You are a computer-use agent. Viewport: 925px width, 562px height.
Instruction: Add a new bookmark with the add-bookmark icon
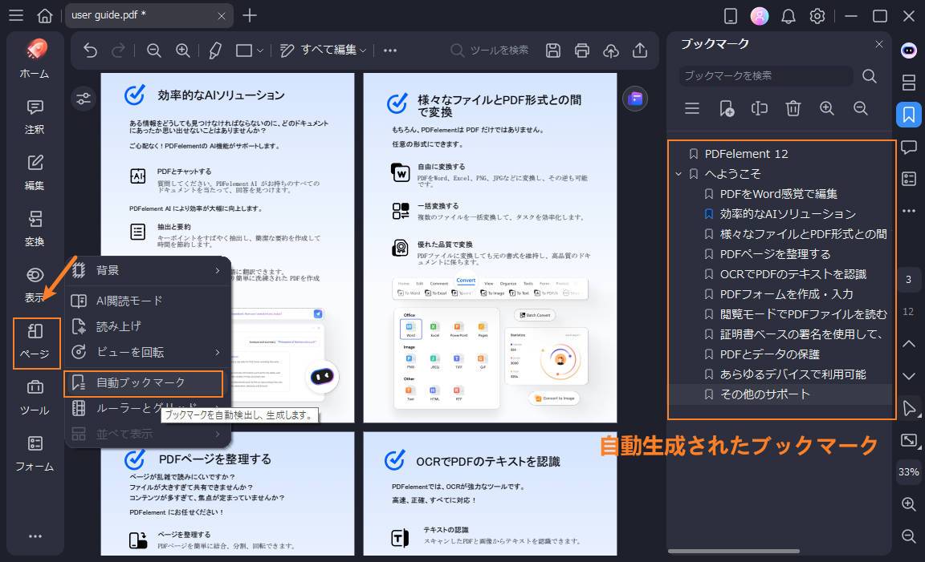click(x=725, y=108)
